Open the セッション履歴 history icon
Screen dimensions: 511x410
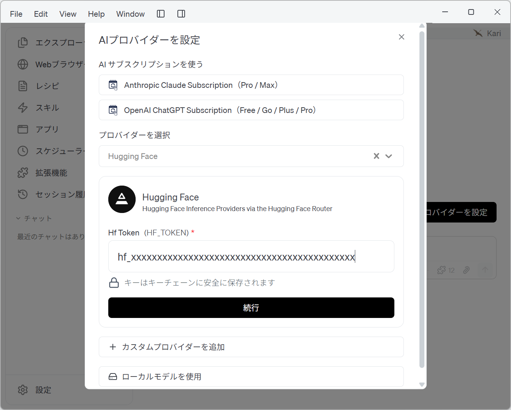(23, 194)
